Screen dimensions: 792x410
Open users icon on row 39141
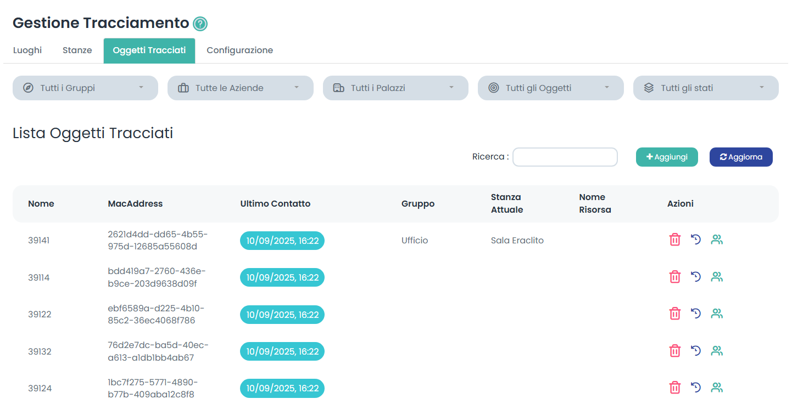click(x=717, y=240)
